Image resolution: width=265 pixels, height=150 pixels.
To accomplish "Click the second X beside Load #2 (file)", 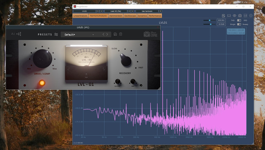I will pos(132,11).
